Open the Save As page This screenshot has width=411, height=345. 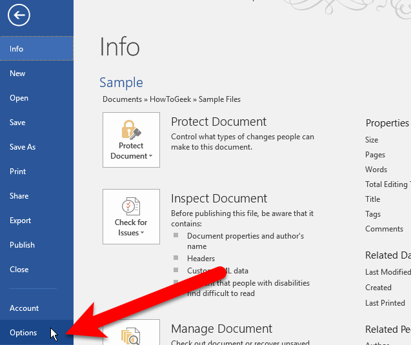point(23,147)
